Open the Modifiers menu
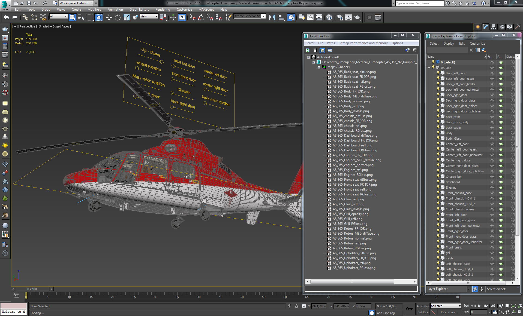523x316 pixels. point(94,10)
